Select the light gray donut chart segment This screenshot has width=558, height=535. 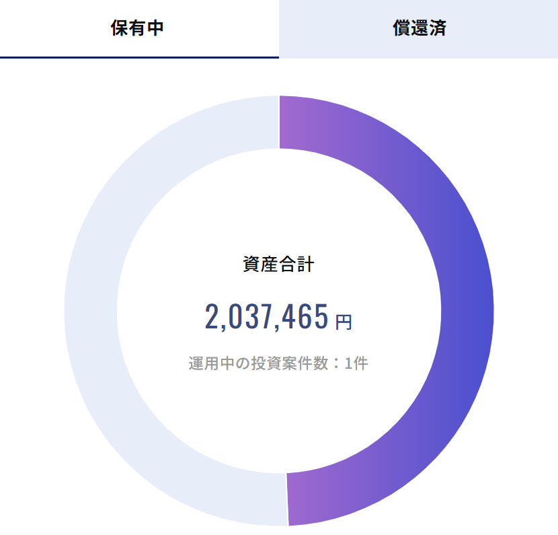coord(91,310)
